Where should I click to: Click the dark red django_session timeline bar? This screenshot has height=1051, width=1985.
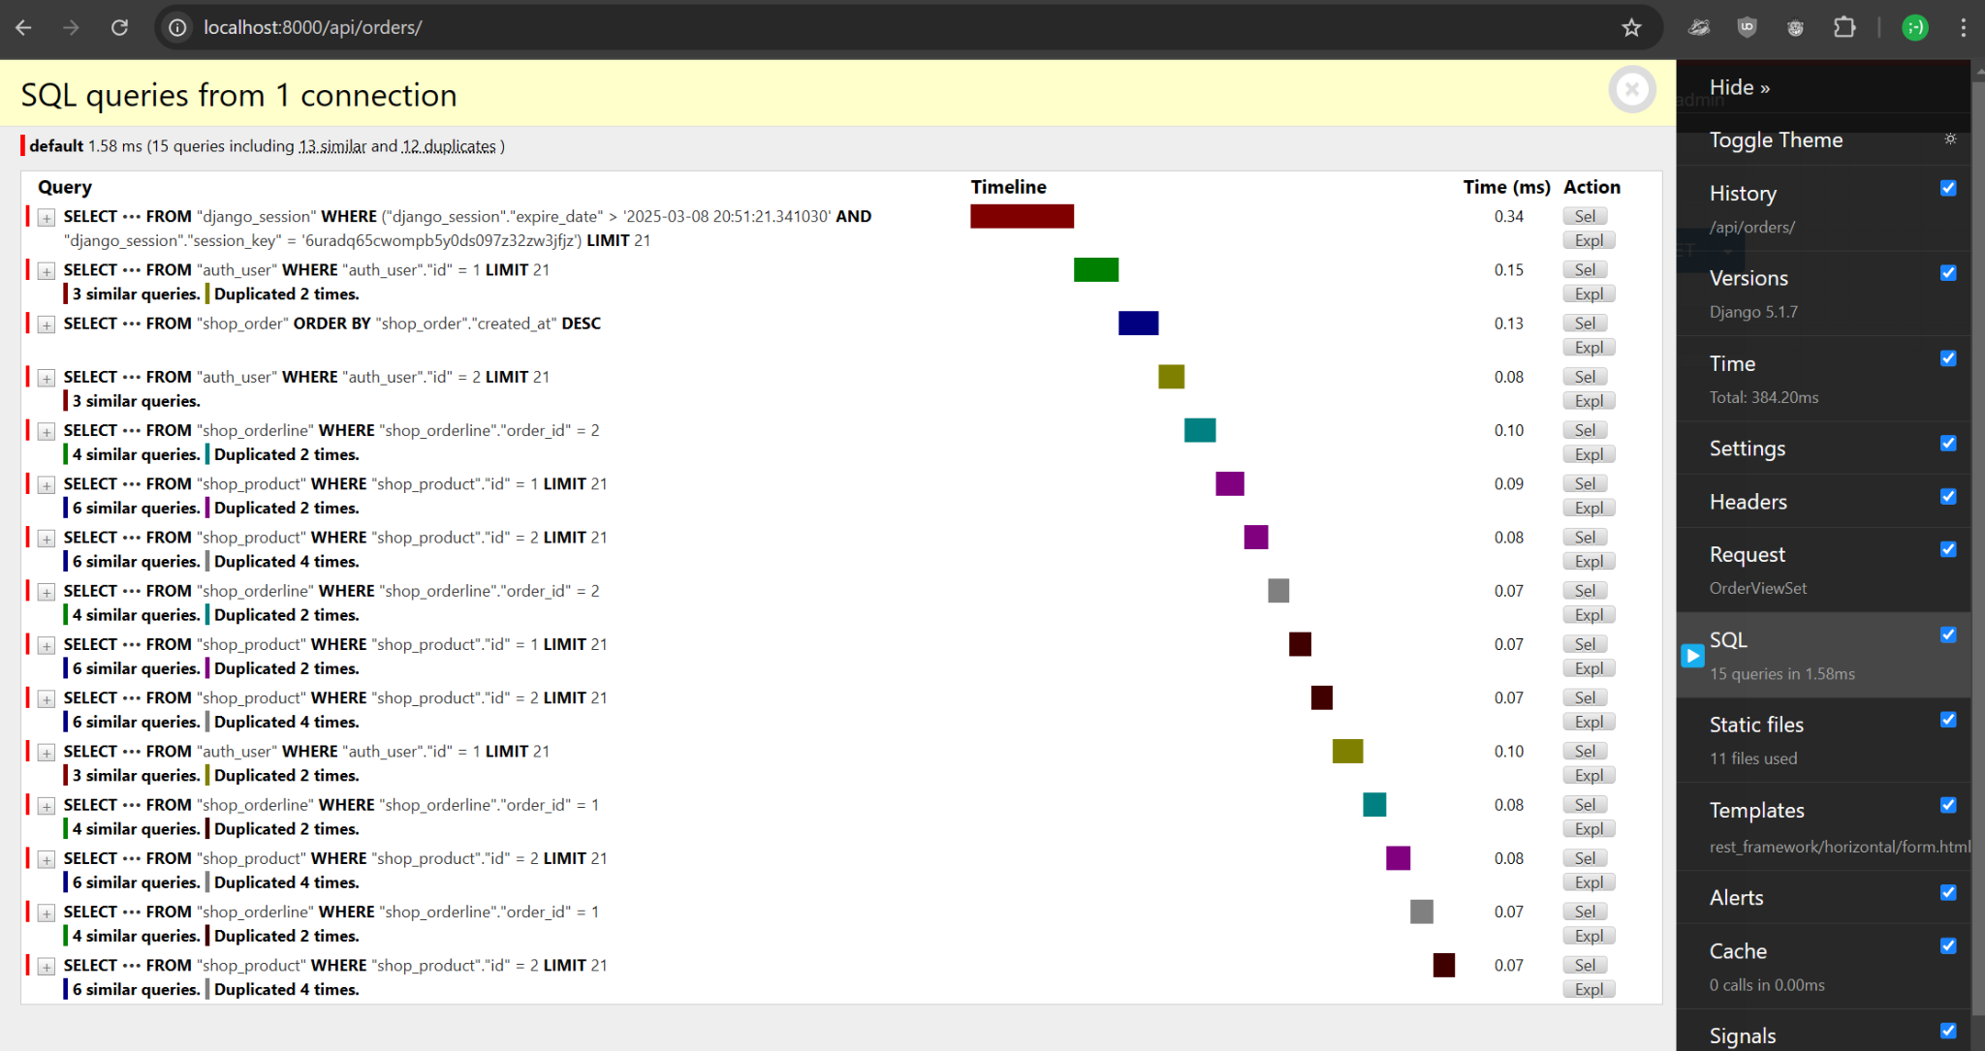pos(1022,216)
